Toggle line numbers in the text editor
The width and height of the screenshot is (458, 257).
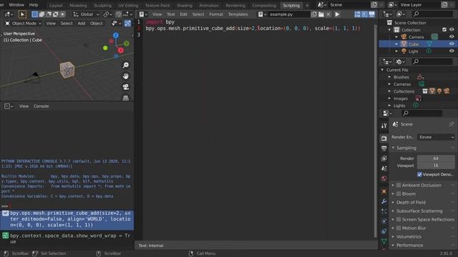358,14
